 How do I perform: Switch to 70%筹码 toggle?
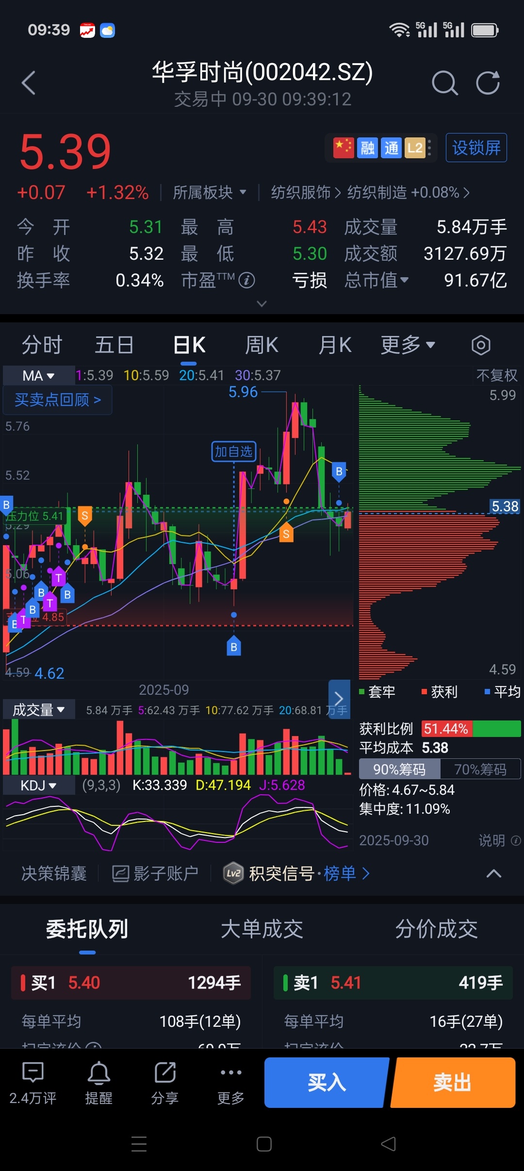480,769
